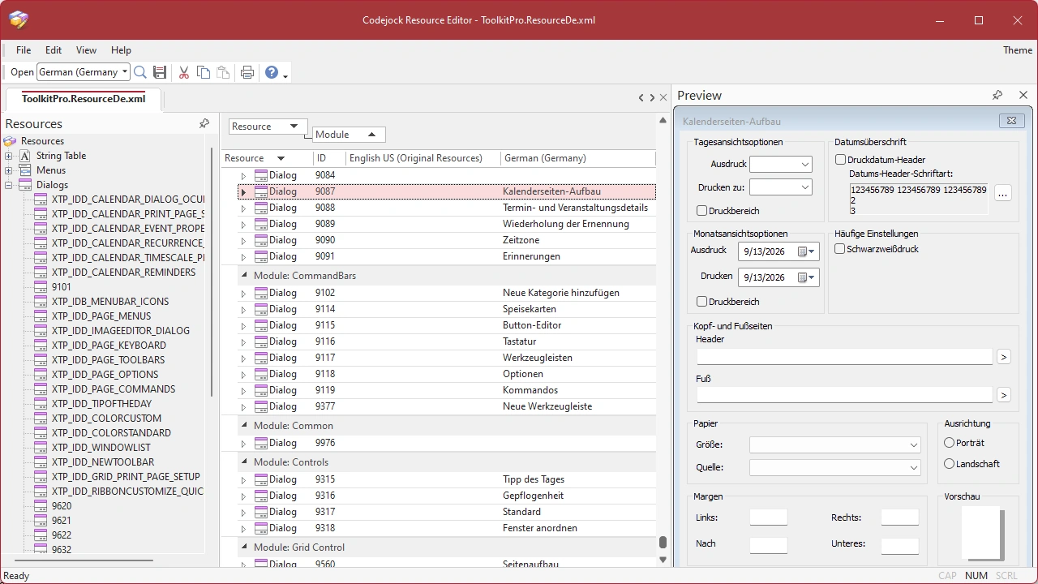Click the Open toolbar button

pos(22,72)
